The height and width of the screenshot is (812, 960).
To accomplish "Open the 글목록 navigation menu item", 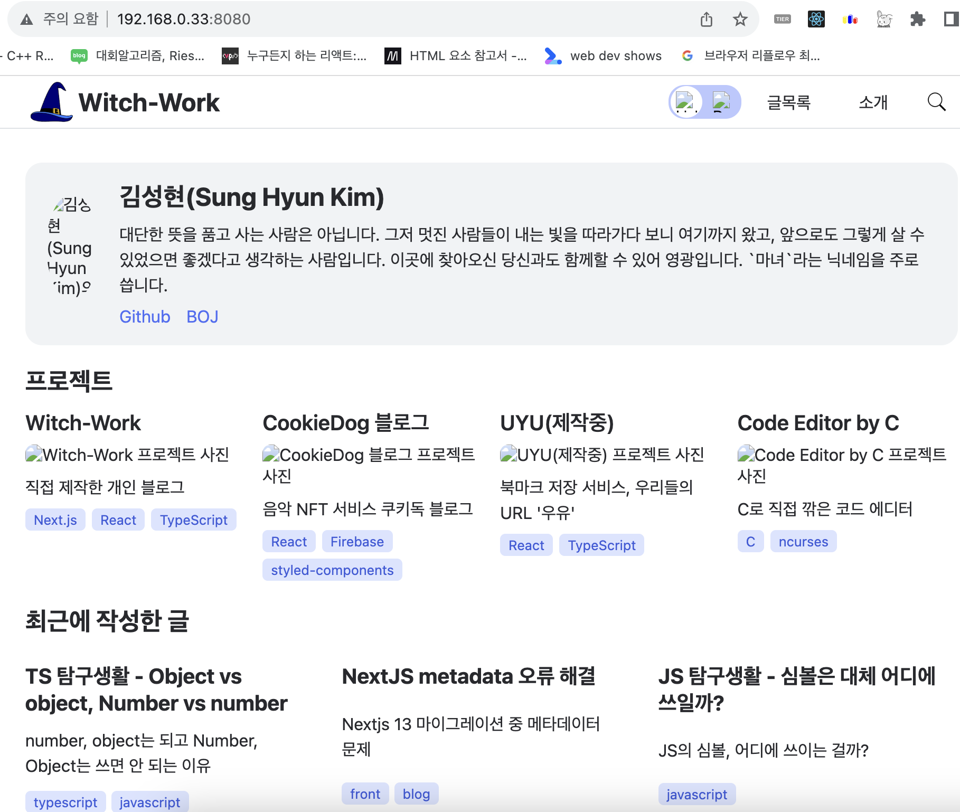I will [x=788, y=102].
